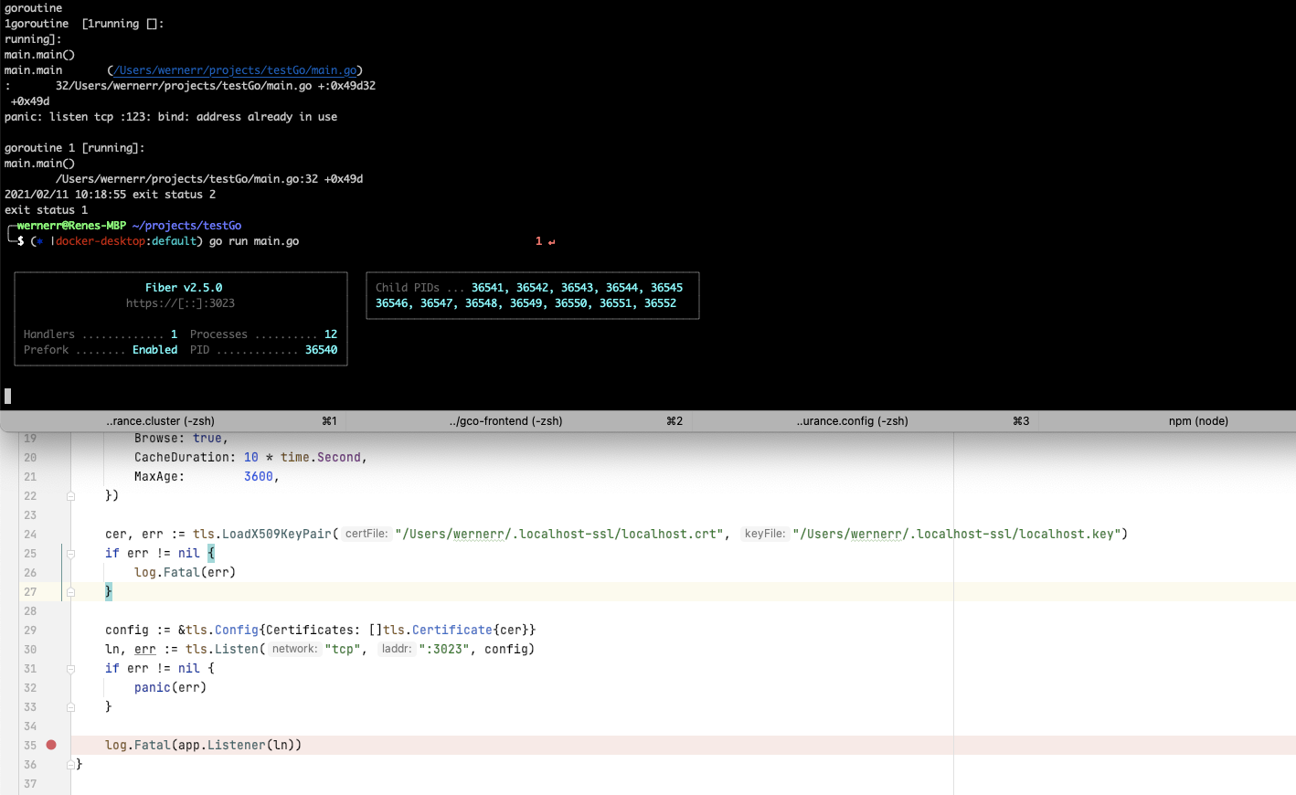Switch to the npm (node) tab
The image size is (1296, 795).
[x=1197, y=420]
